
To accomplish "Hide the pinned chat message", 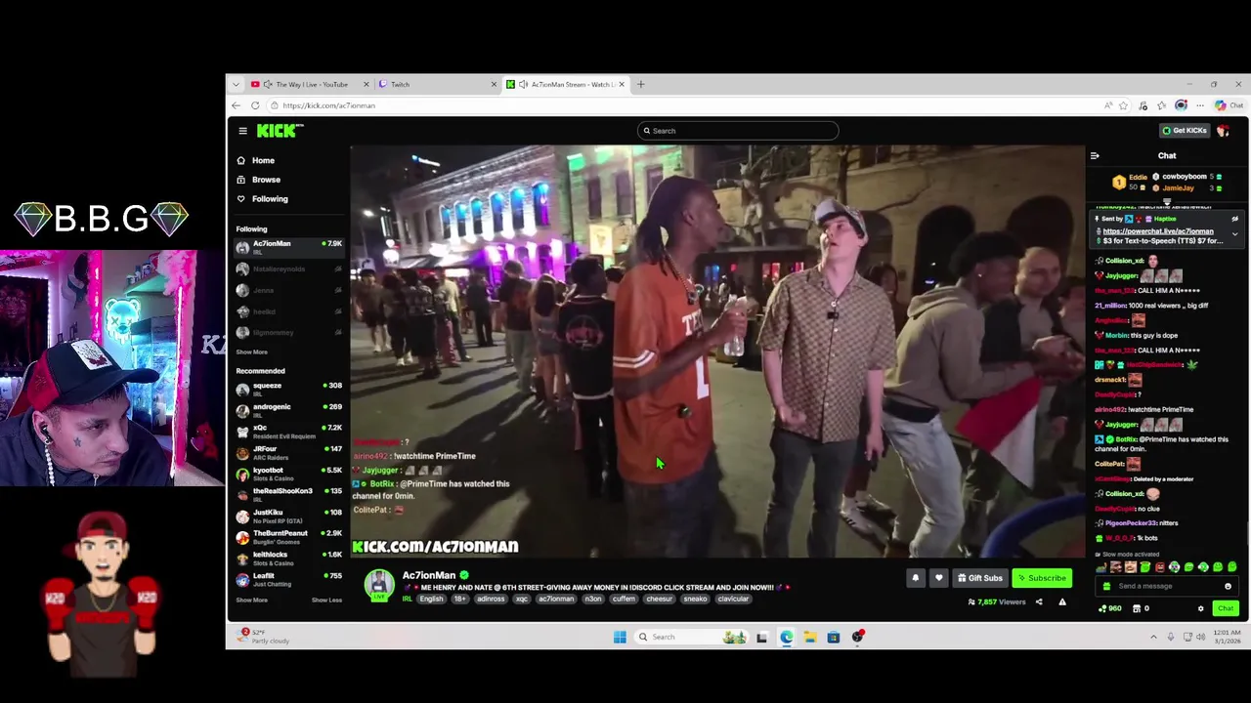I will click(x=1234, y=219).
